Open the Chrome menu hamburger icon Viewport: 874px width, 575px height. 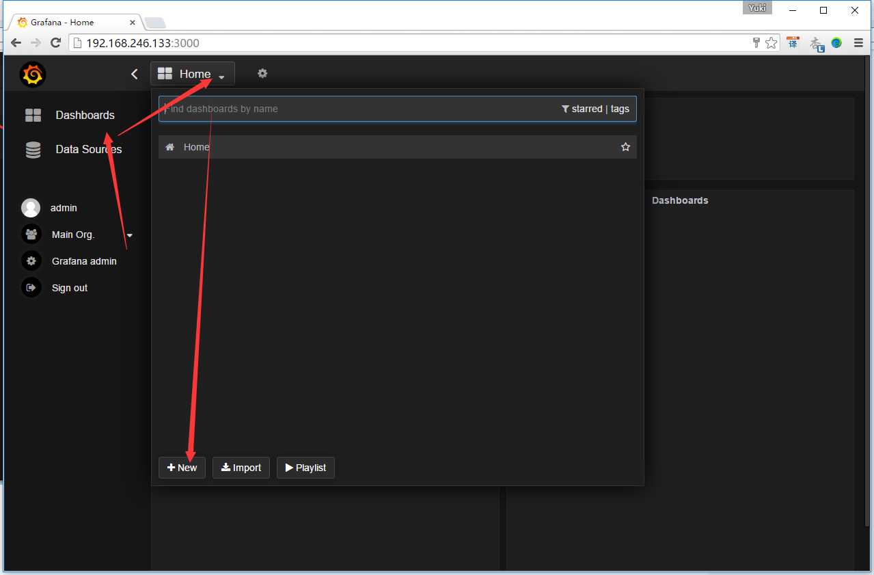pos(858,42)
